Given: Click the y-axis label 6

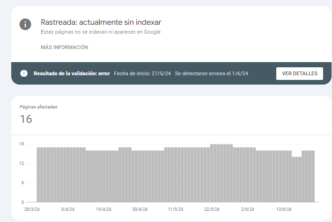Looking at the screenshot, I should 22,183.
